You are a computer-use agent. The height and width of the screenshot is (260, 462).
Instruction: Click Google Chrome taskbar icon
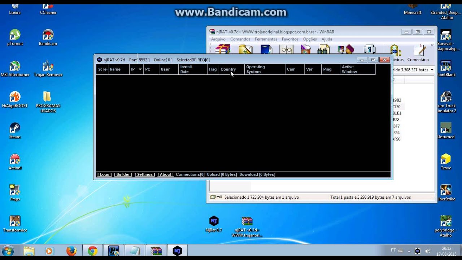click(92, 251)
